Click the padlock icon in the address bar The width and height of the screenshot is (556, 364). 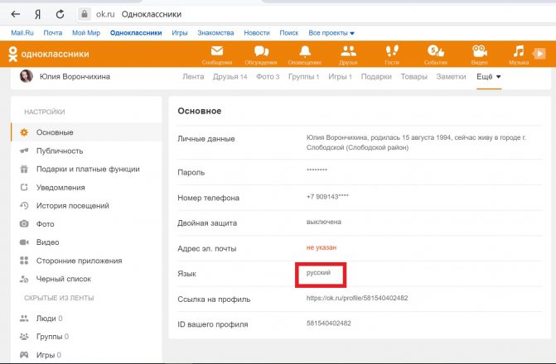pyautogui.click(x=84, y=14)
